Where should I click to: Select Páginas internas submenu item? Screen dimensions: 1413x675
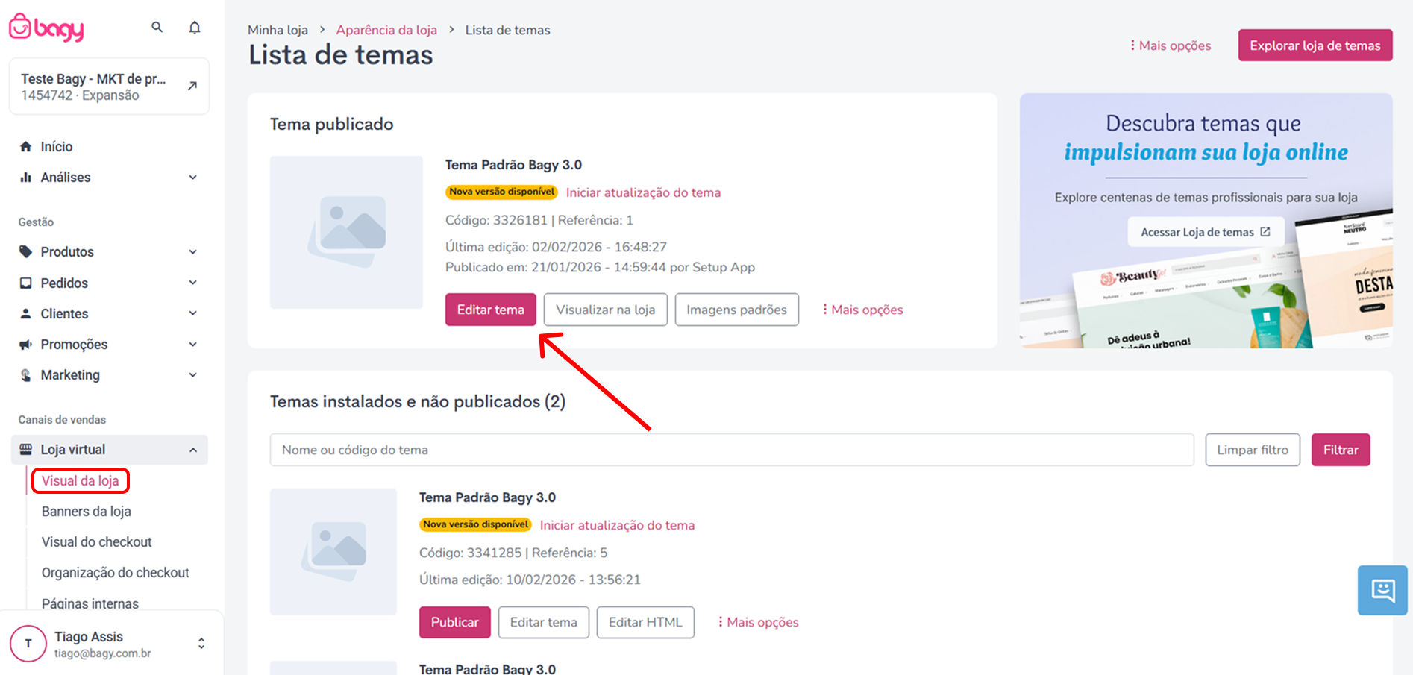(90, 603)
